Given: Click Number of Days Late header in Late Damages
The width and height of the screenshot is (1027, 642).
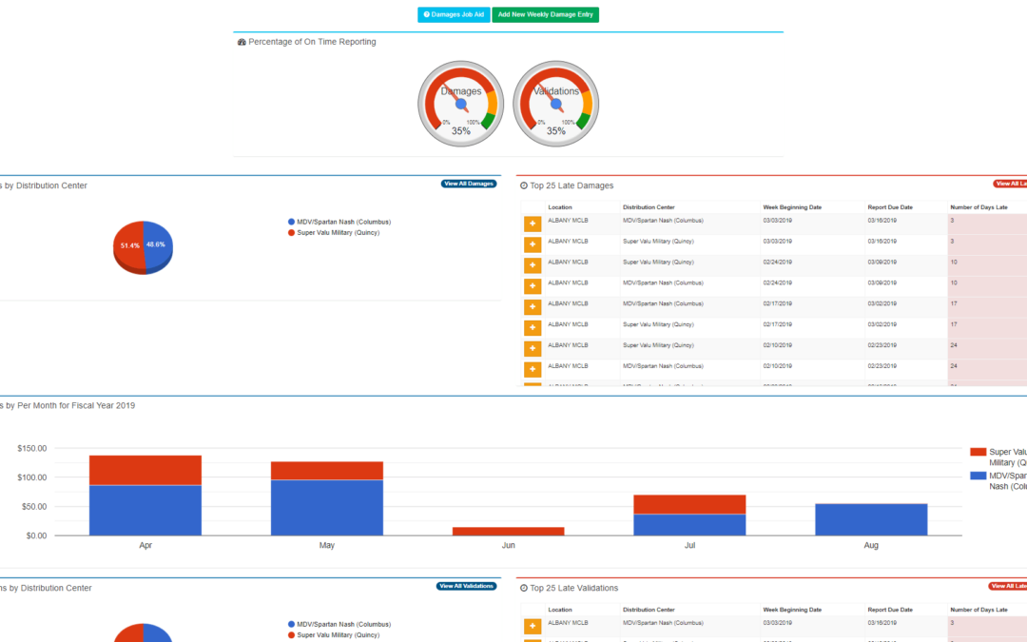Looking at the screenshot, I should 979,207.
